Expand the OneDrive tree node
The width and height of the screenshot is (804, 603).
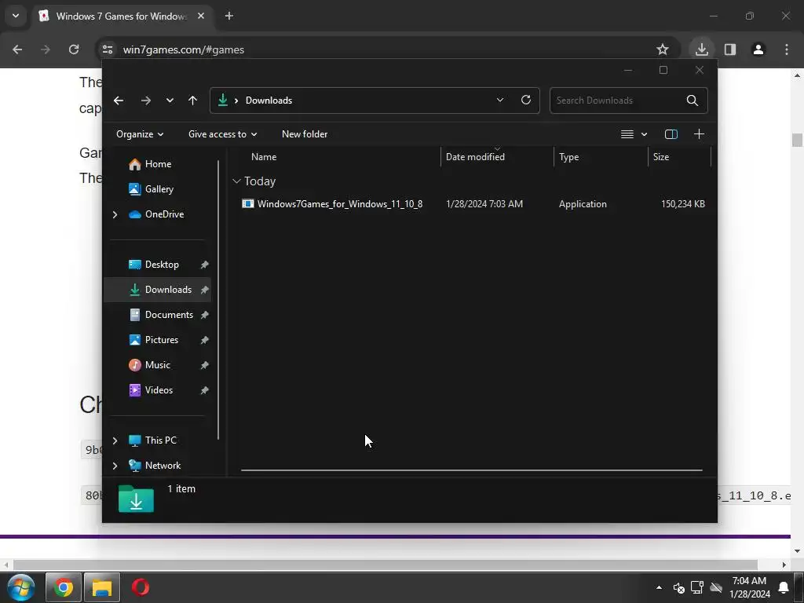click(115, 214)
